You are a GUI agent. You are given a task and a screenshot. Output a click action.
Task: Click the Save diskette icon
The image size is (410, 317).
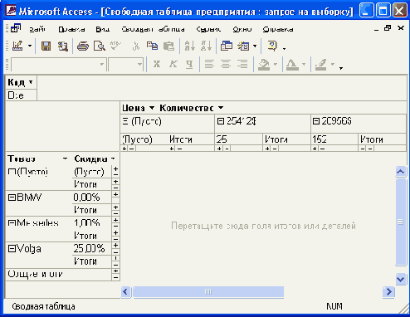(46, 46)
